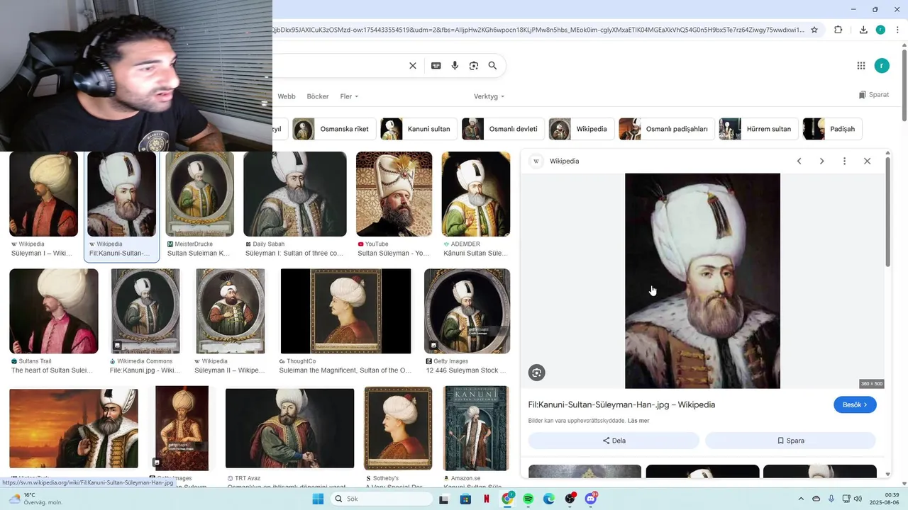Start a voice search with the microphone
This screenshot has height=510, width=908.
pyautogui.click(x=455, y=66)
